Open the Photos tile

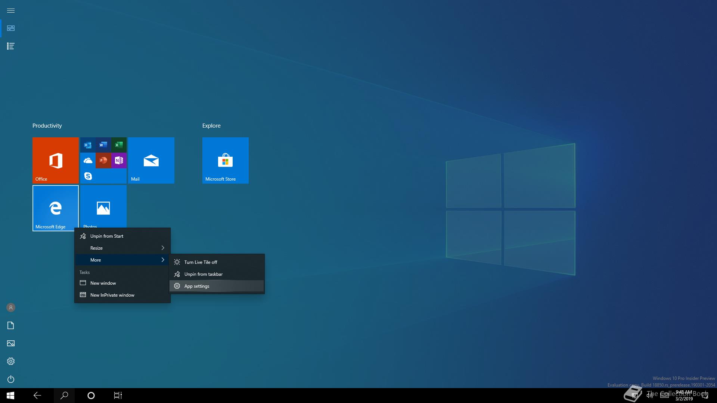coord(103,206)
